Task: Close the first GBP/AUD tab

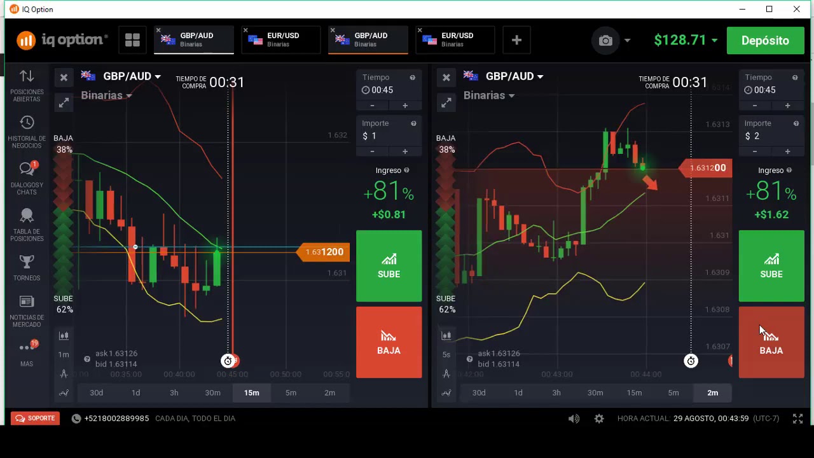Action: pyautogui.click(x=158, y=31)
